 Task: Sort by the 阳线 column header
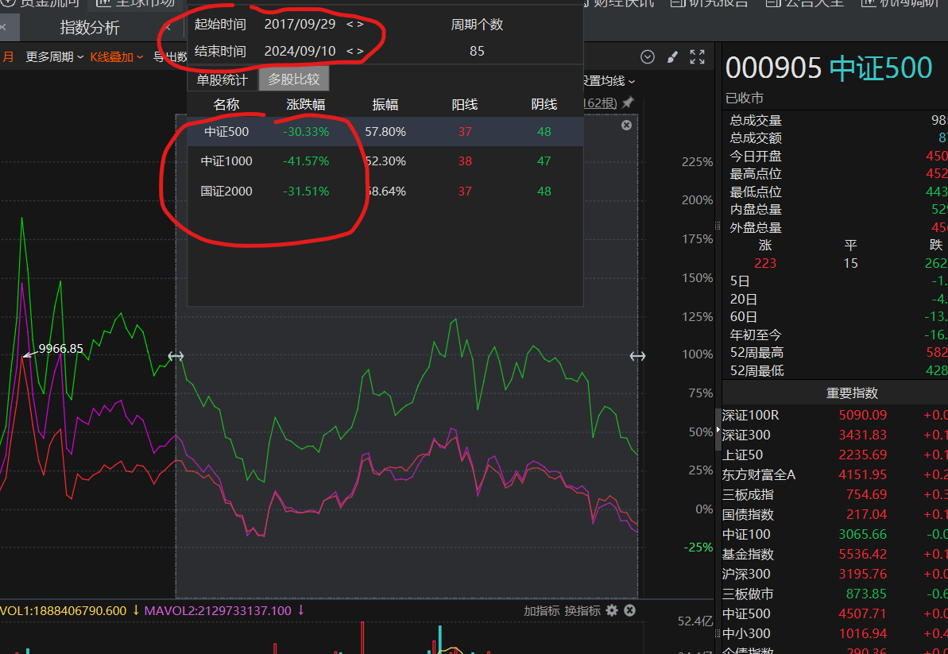click(x=464, y=105)
